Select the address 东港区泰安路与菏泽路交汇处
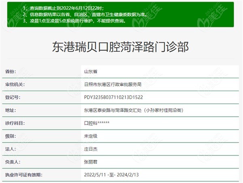The width and height of the screenshot is (243, 183). pos(113,110)
